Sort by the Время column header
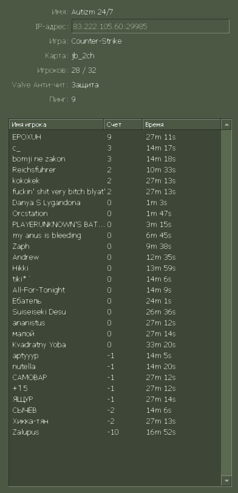The width and height of the screenshot is (238, 493). [182, 124]
